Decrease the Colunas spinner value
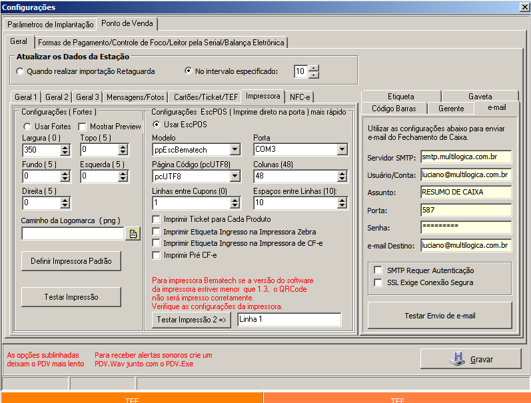The image size is (531, 403). click(x=342, y=179)
